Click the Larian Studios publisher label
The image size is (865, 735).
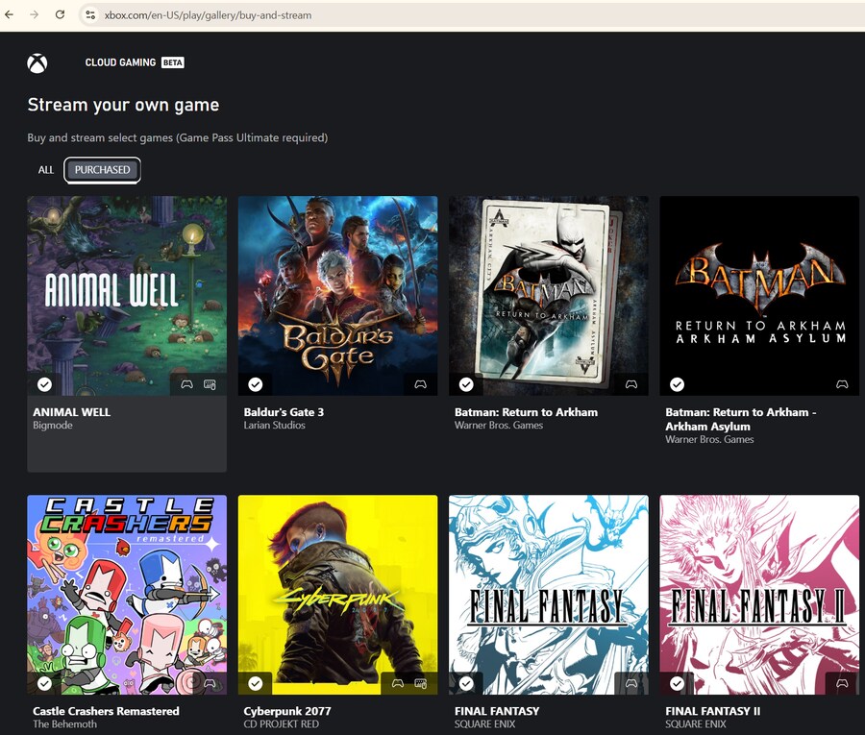[x=274, y=425]
